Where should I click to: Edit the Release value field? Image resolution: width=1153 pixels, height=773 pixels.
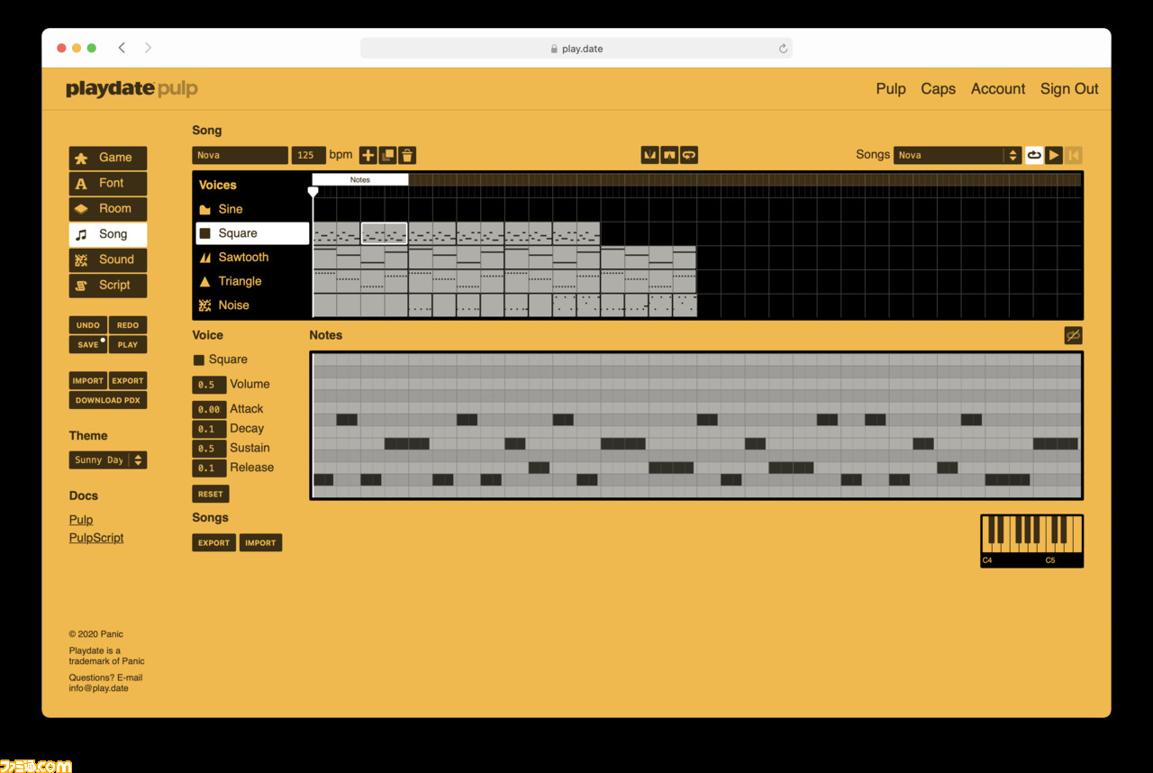[x=209, y=468]
